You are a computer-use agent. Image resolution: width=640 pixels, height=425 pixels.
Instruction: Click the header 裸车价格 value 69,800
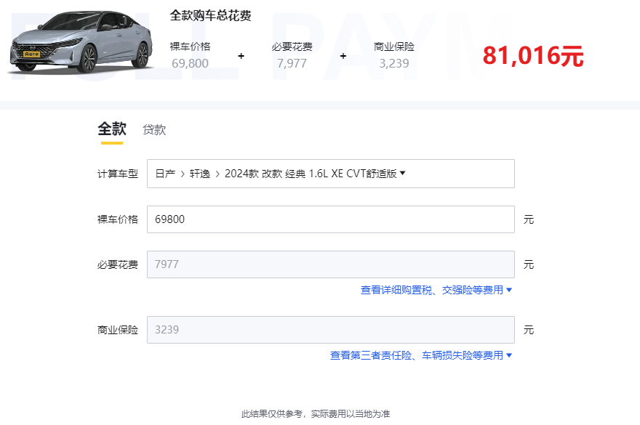coord(190,63)
